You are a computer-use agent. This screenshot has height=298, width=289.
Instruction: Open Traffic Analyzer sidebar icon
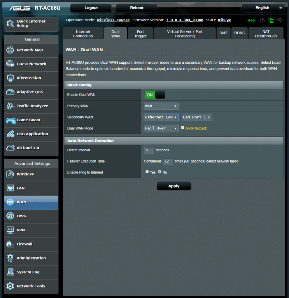point(10,106)
